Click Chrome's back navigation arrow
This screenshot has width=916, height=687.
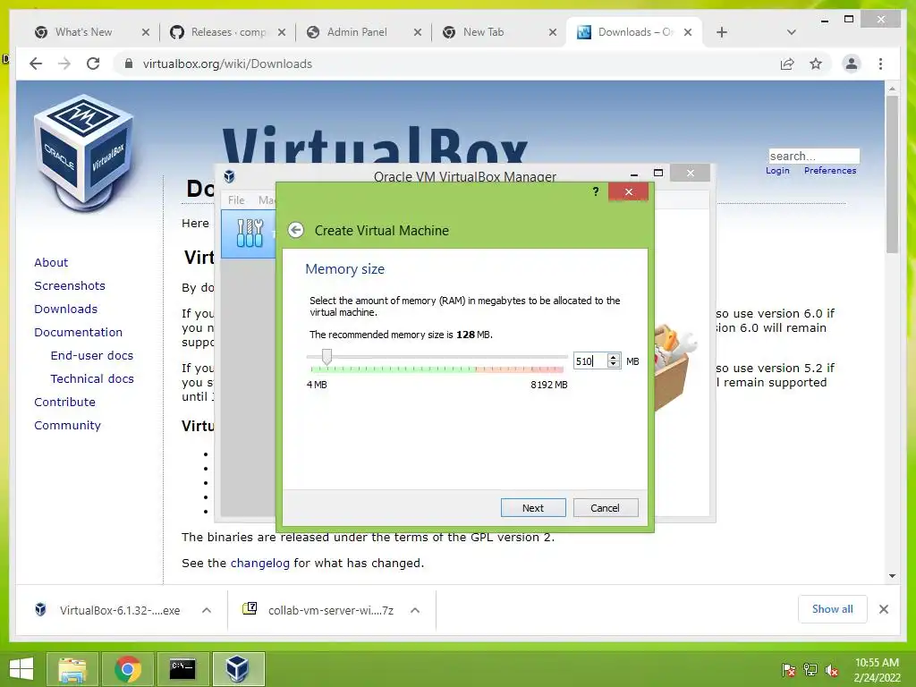[x=36, y=64]
